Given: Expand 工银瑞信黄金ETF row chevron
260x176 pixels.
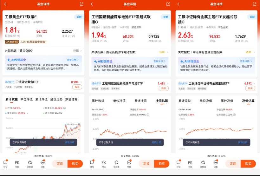Looking at the screenshot, I should [x=81, y=82].
